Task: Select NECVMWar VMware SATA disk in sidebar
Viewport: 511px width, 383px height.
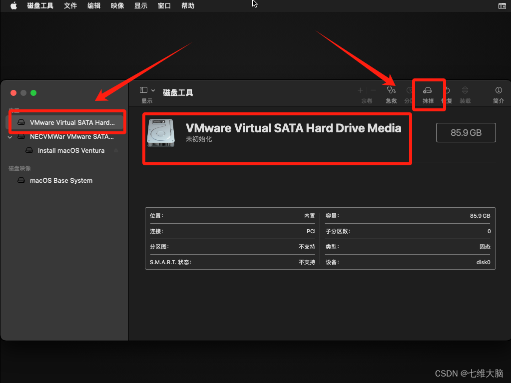Action: pyautogui.click(x=65, y=136)
